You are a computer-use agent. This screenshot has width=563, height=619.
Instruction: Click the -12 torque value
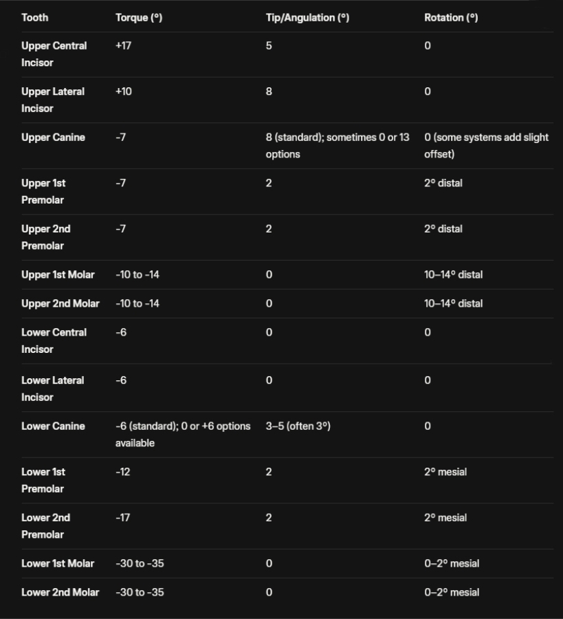point(122,472)
